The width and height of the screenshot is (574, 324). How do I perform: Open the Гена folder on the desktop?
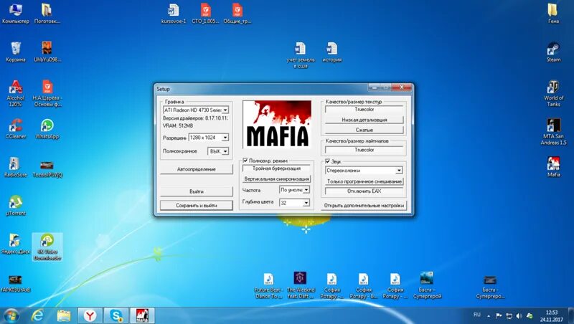[x=553, y=14]
